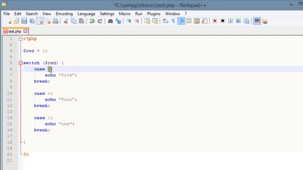Open the File menu

(x=6, y=14)
